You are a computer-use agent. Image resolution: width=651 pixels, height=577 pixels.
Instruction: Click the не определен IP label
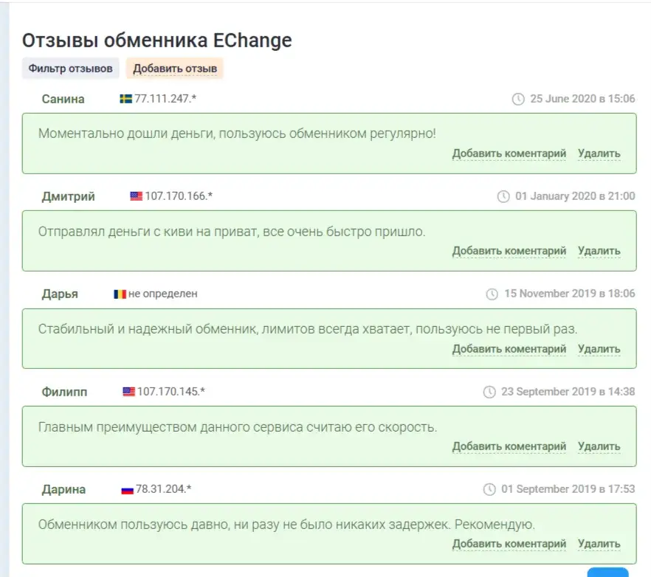click(x=162, y=294)
